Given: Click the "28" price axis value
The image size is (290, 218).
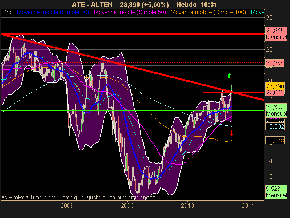Looking at the screenshot, I should pyautogui.click(x=269, y=49).
